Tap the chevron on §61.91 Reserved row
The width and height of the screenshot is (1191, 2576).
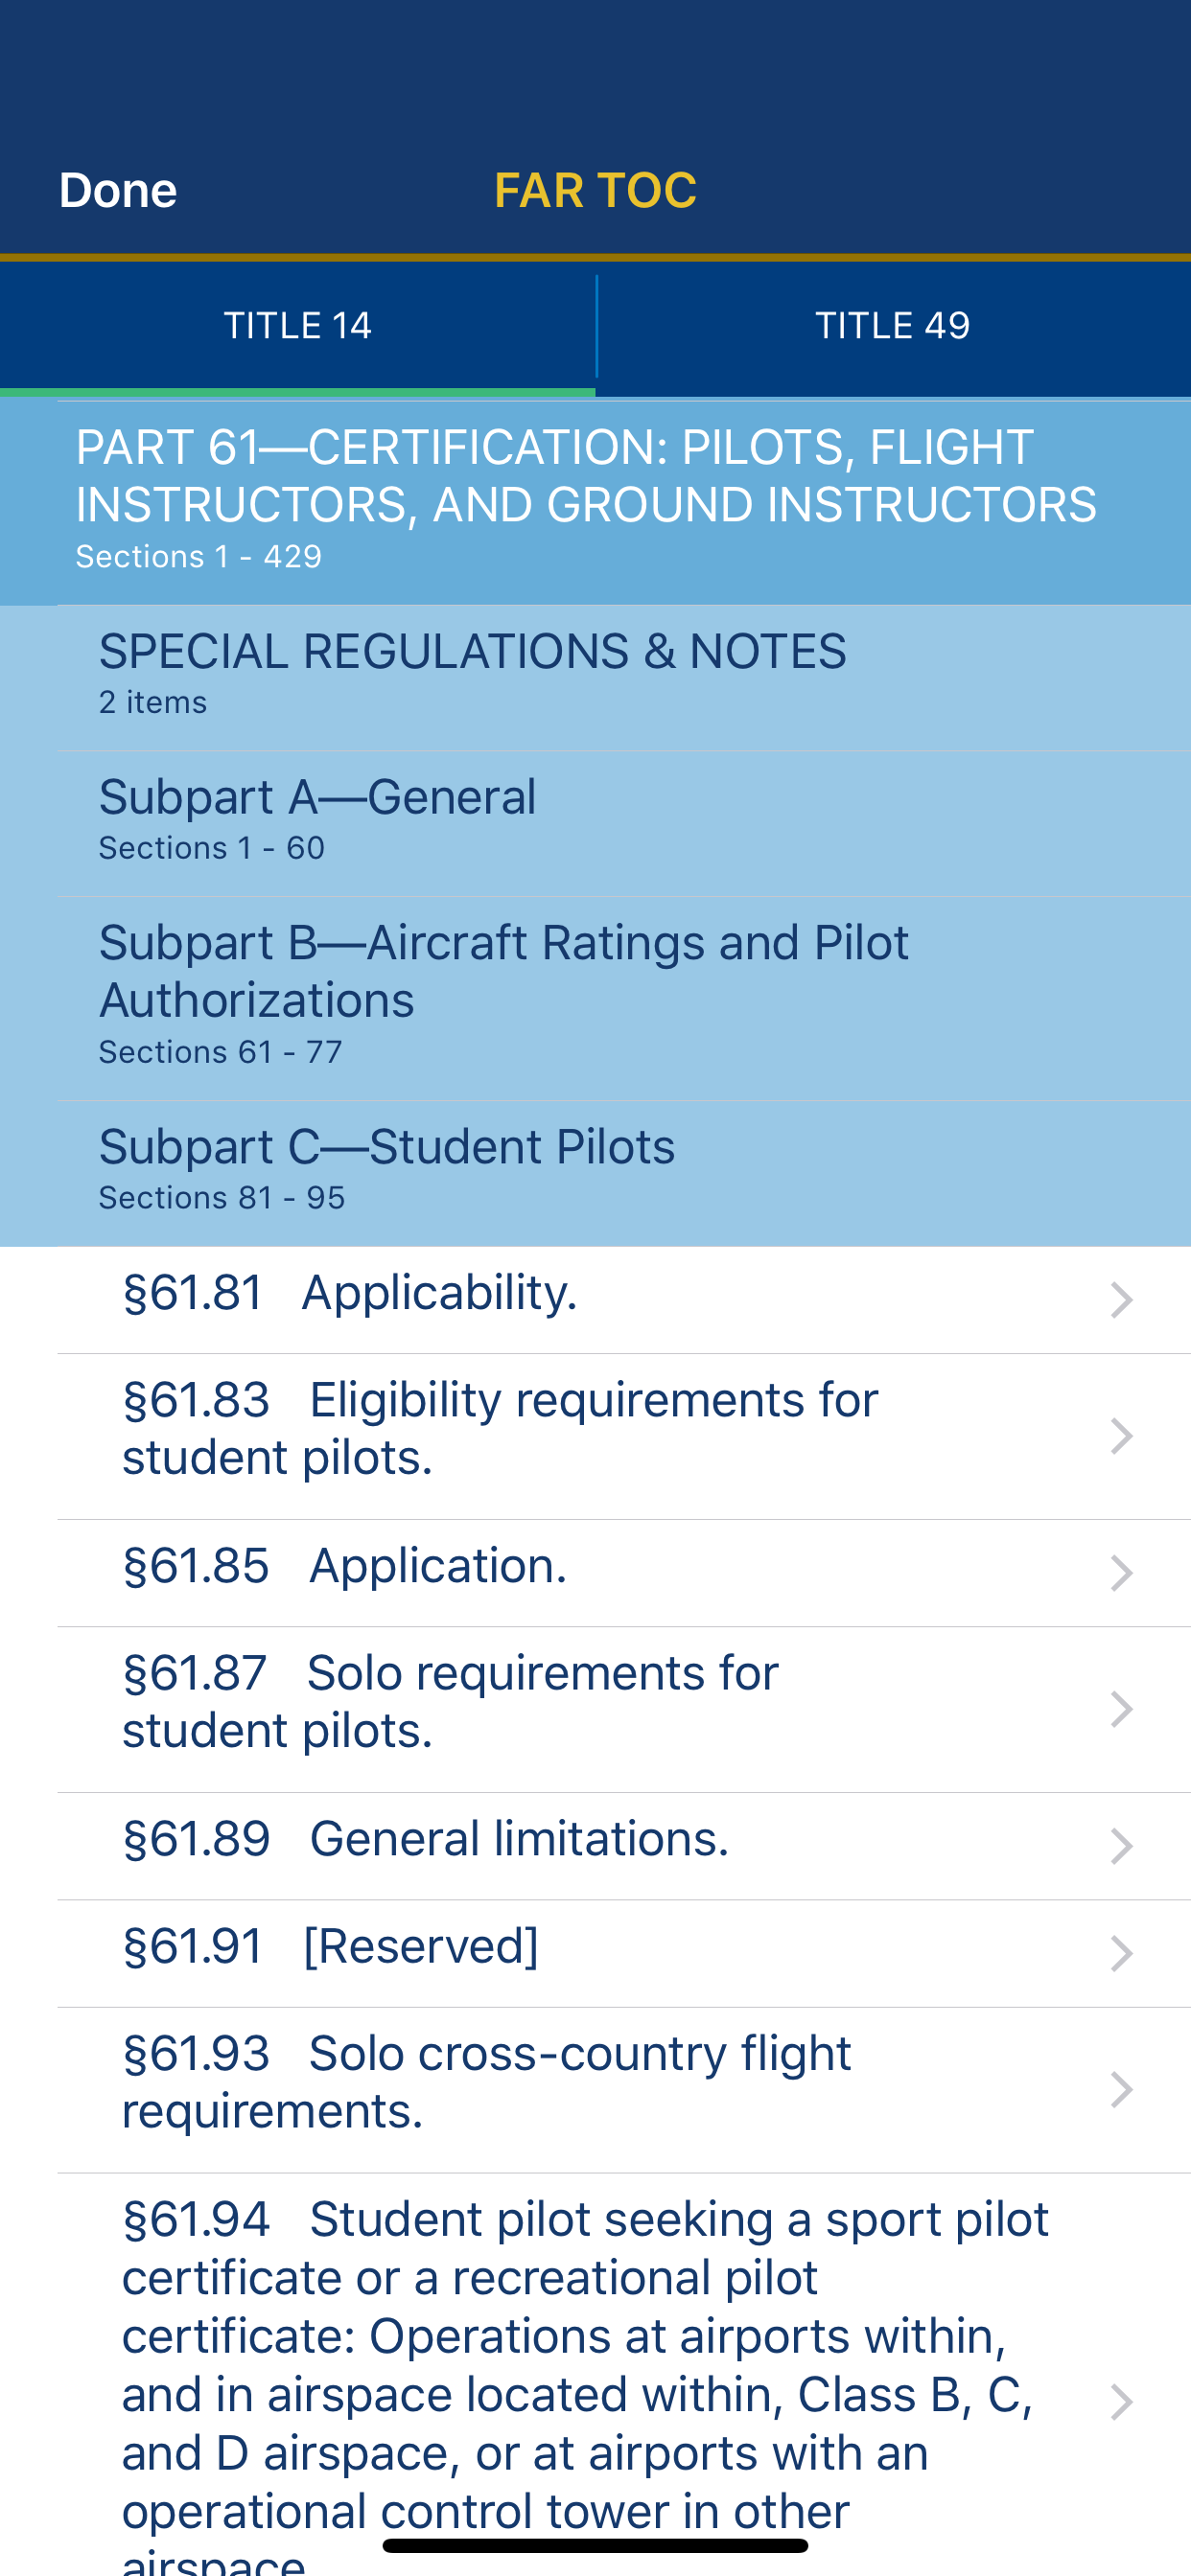pos(1121,1953)
